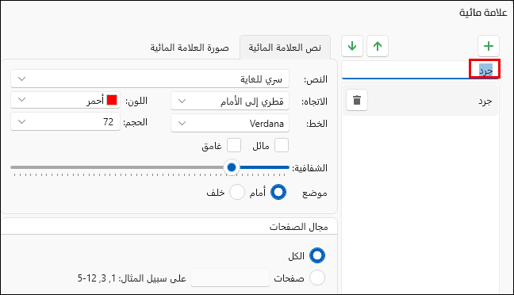Switch to صورة العلامة المائية tab

[190, 48]
